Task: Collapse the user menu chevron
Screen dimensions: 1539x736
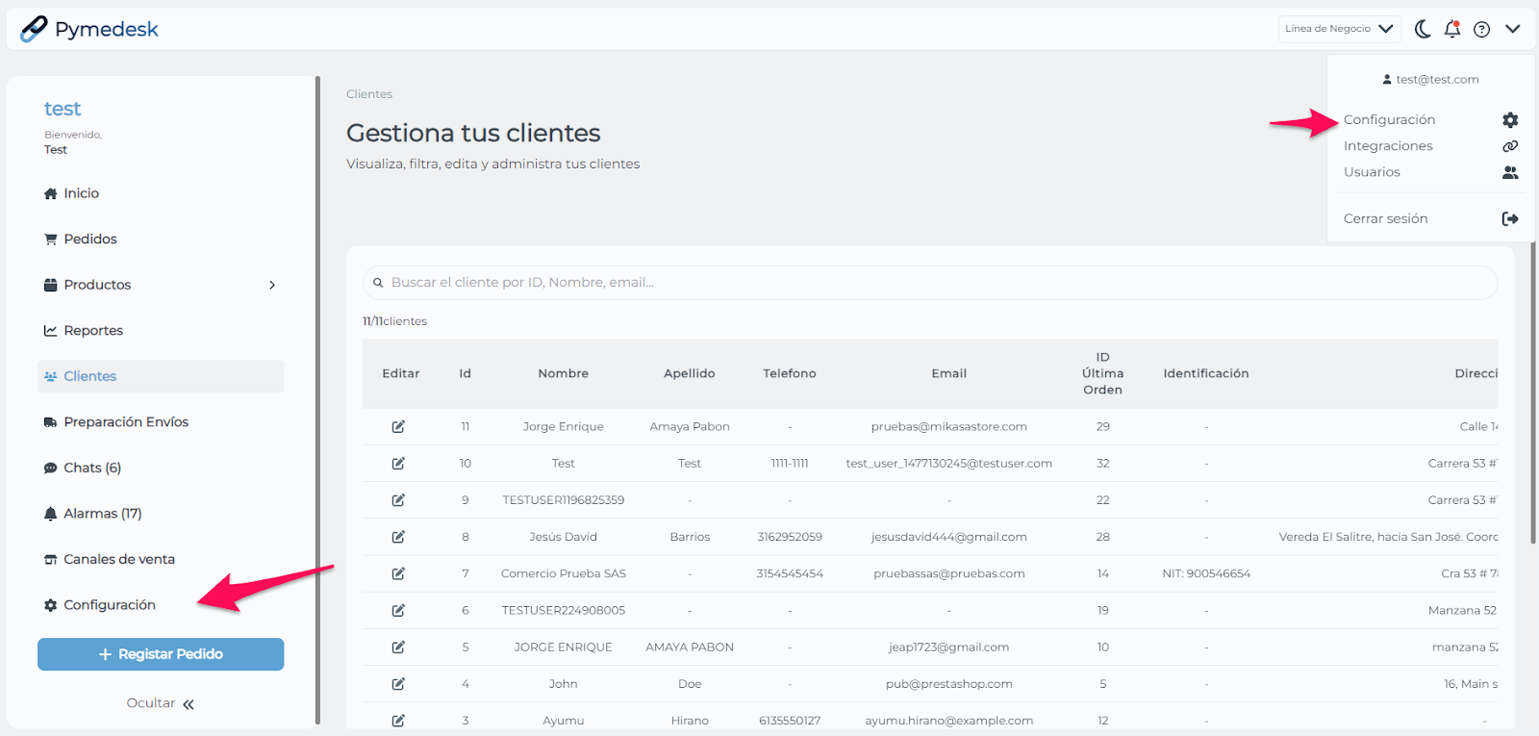Action: click(1513, 29)
